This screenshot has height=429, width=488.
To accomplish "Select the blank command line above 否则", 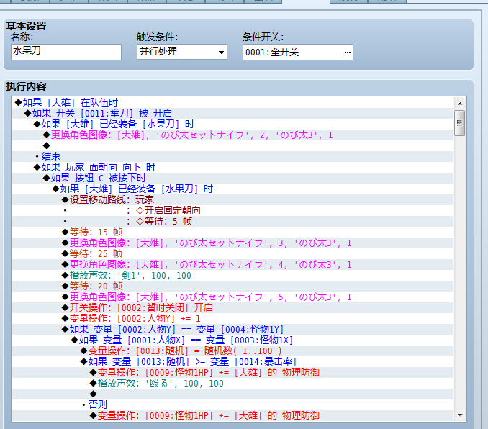I will coord(232,394).
